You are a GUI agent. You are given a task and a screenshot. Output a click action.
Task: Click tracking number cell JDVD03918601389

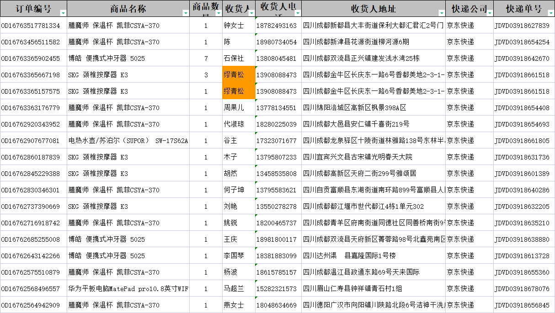coord(524,173)
